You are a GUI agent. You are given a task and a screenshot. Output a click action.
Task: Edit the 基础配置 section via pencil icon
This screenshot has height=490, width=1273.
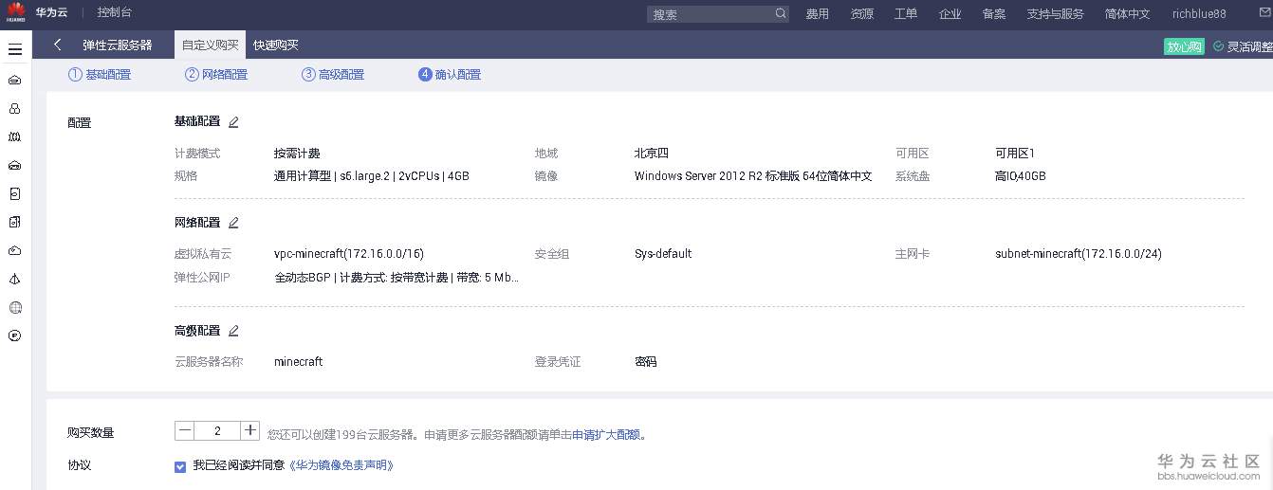click(233, 122)
